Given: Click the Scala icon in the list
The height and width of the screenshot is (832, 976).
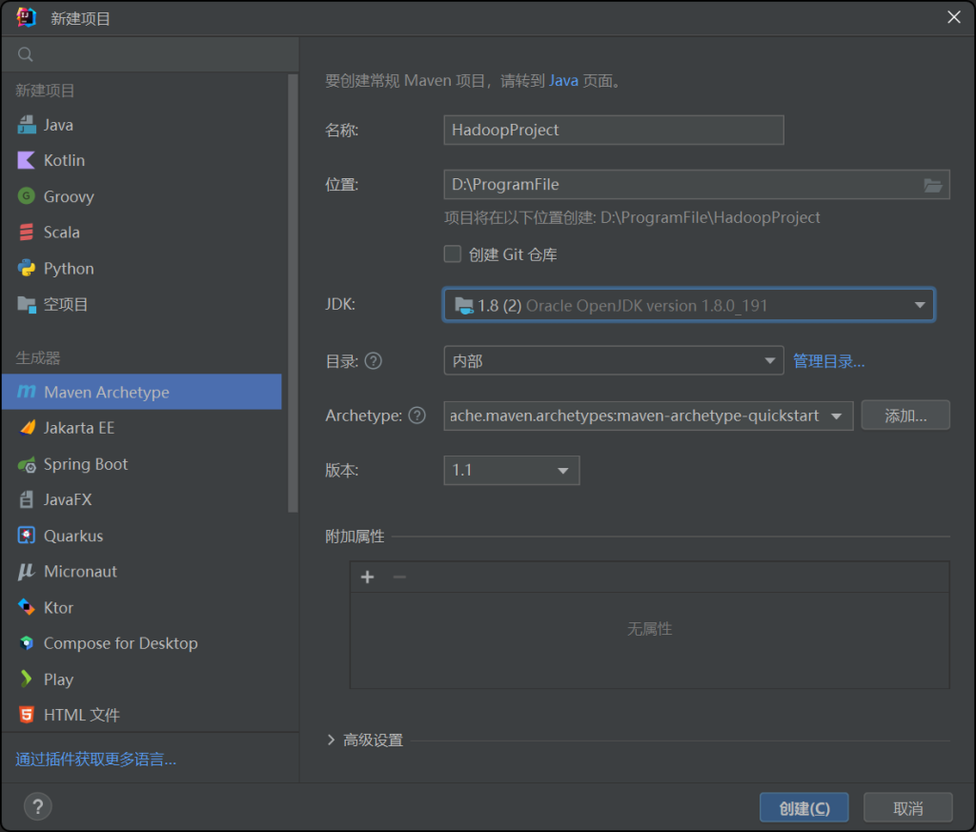Looking at the screenshot, I should [26, 233].
